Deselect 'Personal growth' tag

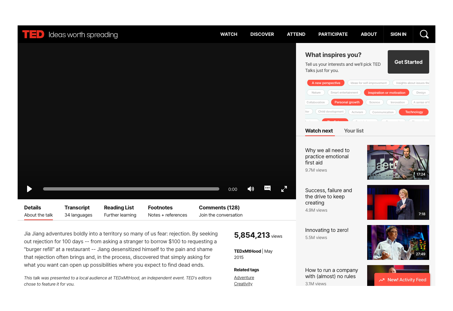347,102
